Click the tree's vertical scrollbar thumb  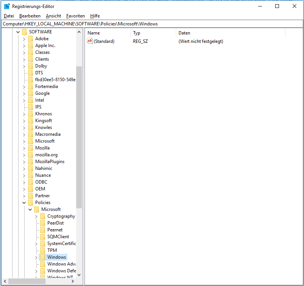pyautogui.click(x=79, y=137)
